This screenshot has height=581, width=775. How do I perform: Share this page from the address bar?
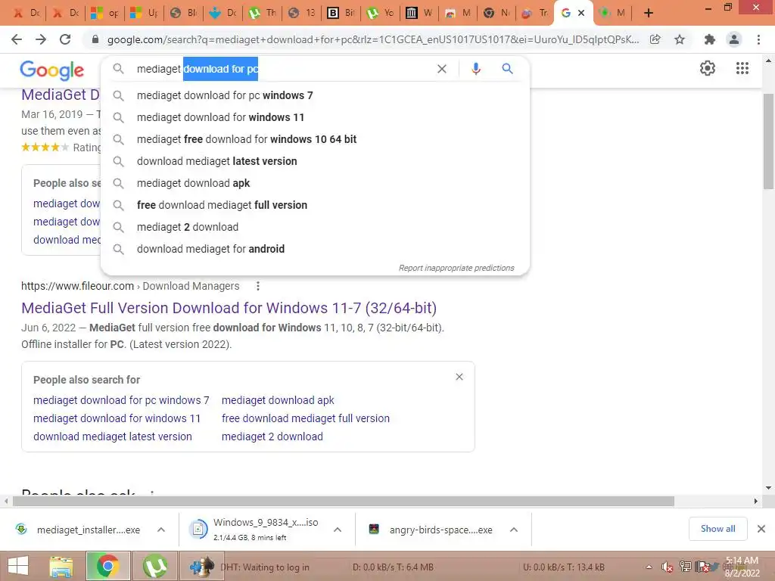pyautogui.click(x=655, y=39)
